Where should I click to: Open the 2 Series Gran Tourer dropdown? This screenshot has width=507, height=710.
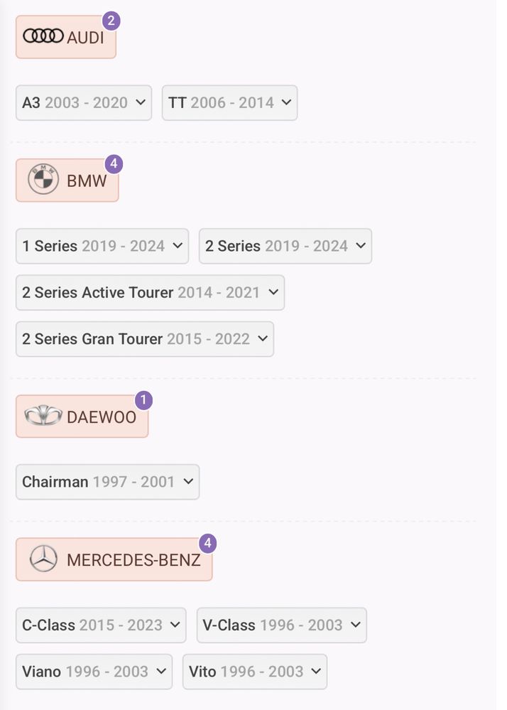145,339
